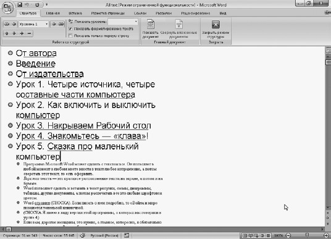Toggle Показать форматирование текста checkbox

70,28
